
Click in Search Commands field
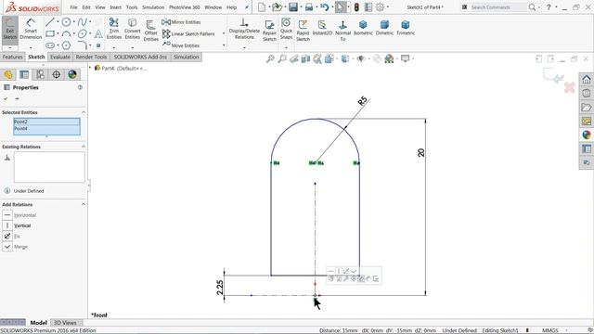click(497, 7)
